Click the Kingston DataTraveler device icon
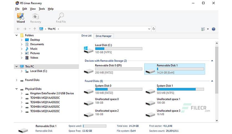 27,94
